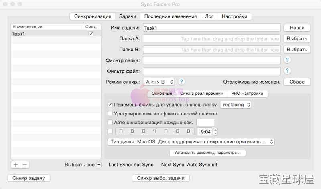Enable file version conflict resolution checkbox
321x189 pixels.
coord(110,113)
